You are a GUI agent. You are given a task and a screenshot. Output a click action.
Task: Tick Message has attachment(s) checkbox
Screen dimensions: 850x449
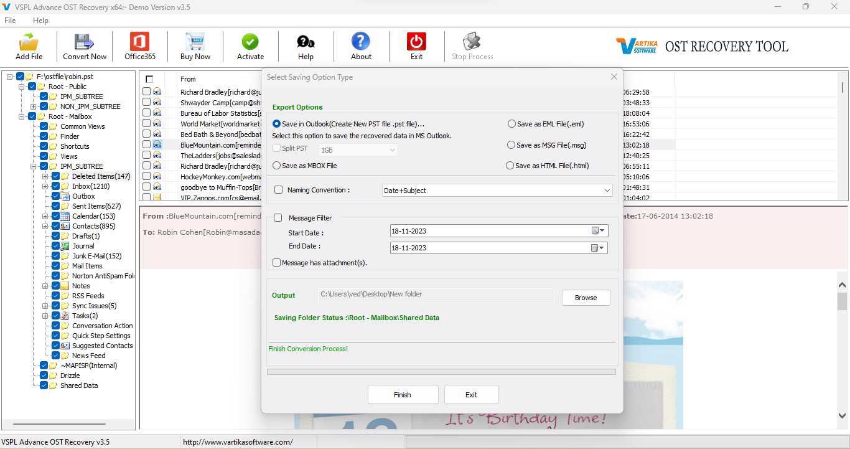point(276,263)
